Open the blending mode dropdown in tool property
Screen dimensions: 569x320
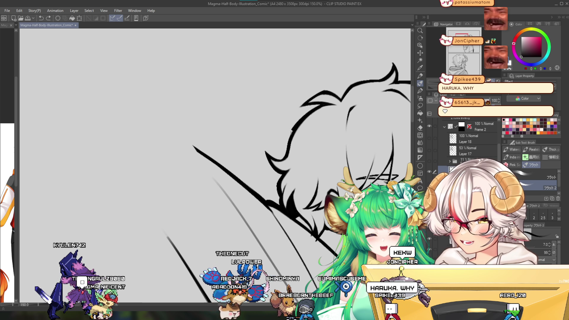pyautogui.click(x=546, y=260)
